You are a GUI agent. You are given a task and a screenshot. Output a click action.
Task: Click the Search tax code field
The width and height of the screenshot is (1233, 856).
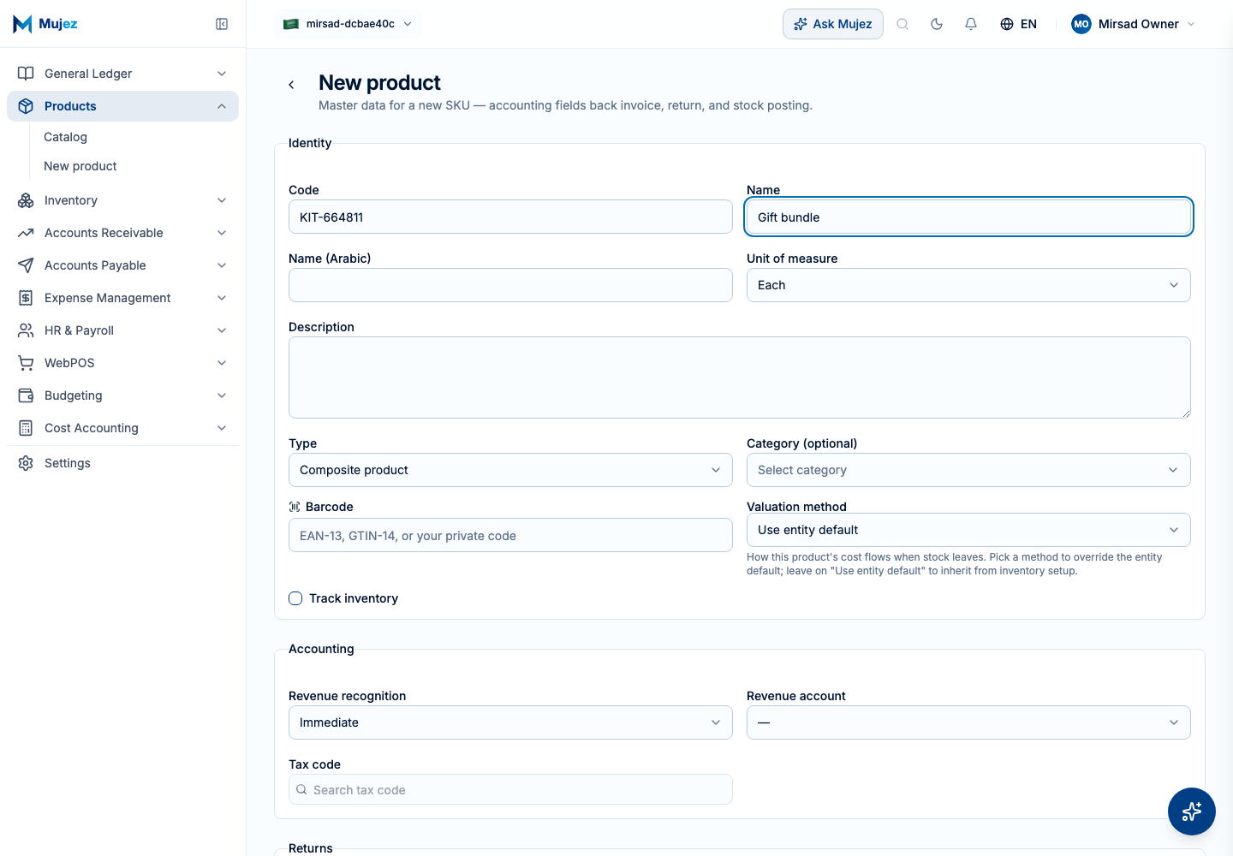point(510,789)
